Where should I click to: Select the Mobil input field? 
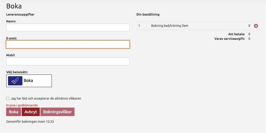pos(68,61)
